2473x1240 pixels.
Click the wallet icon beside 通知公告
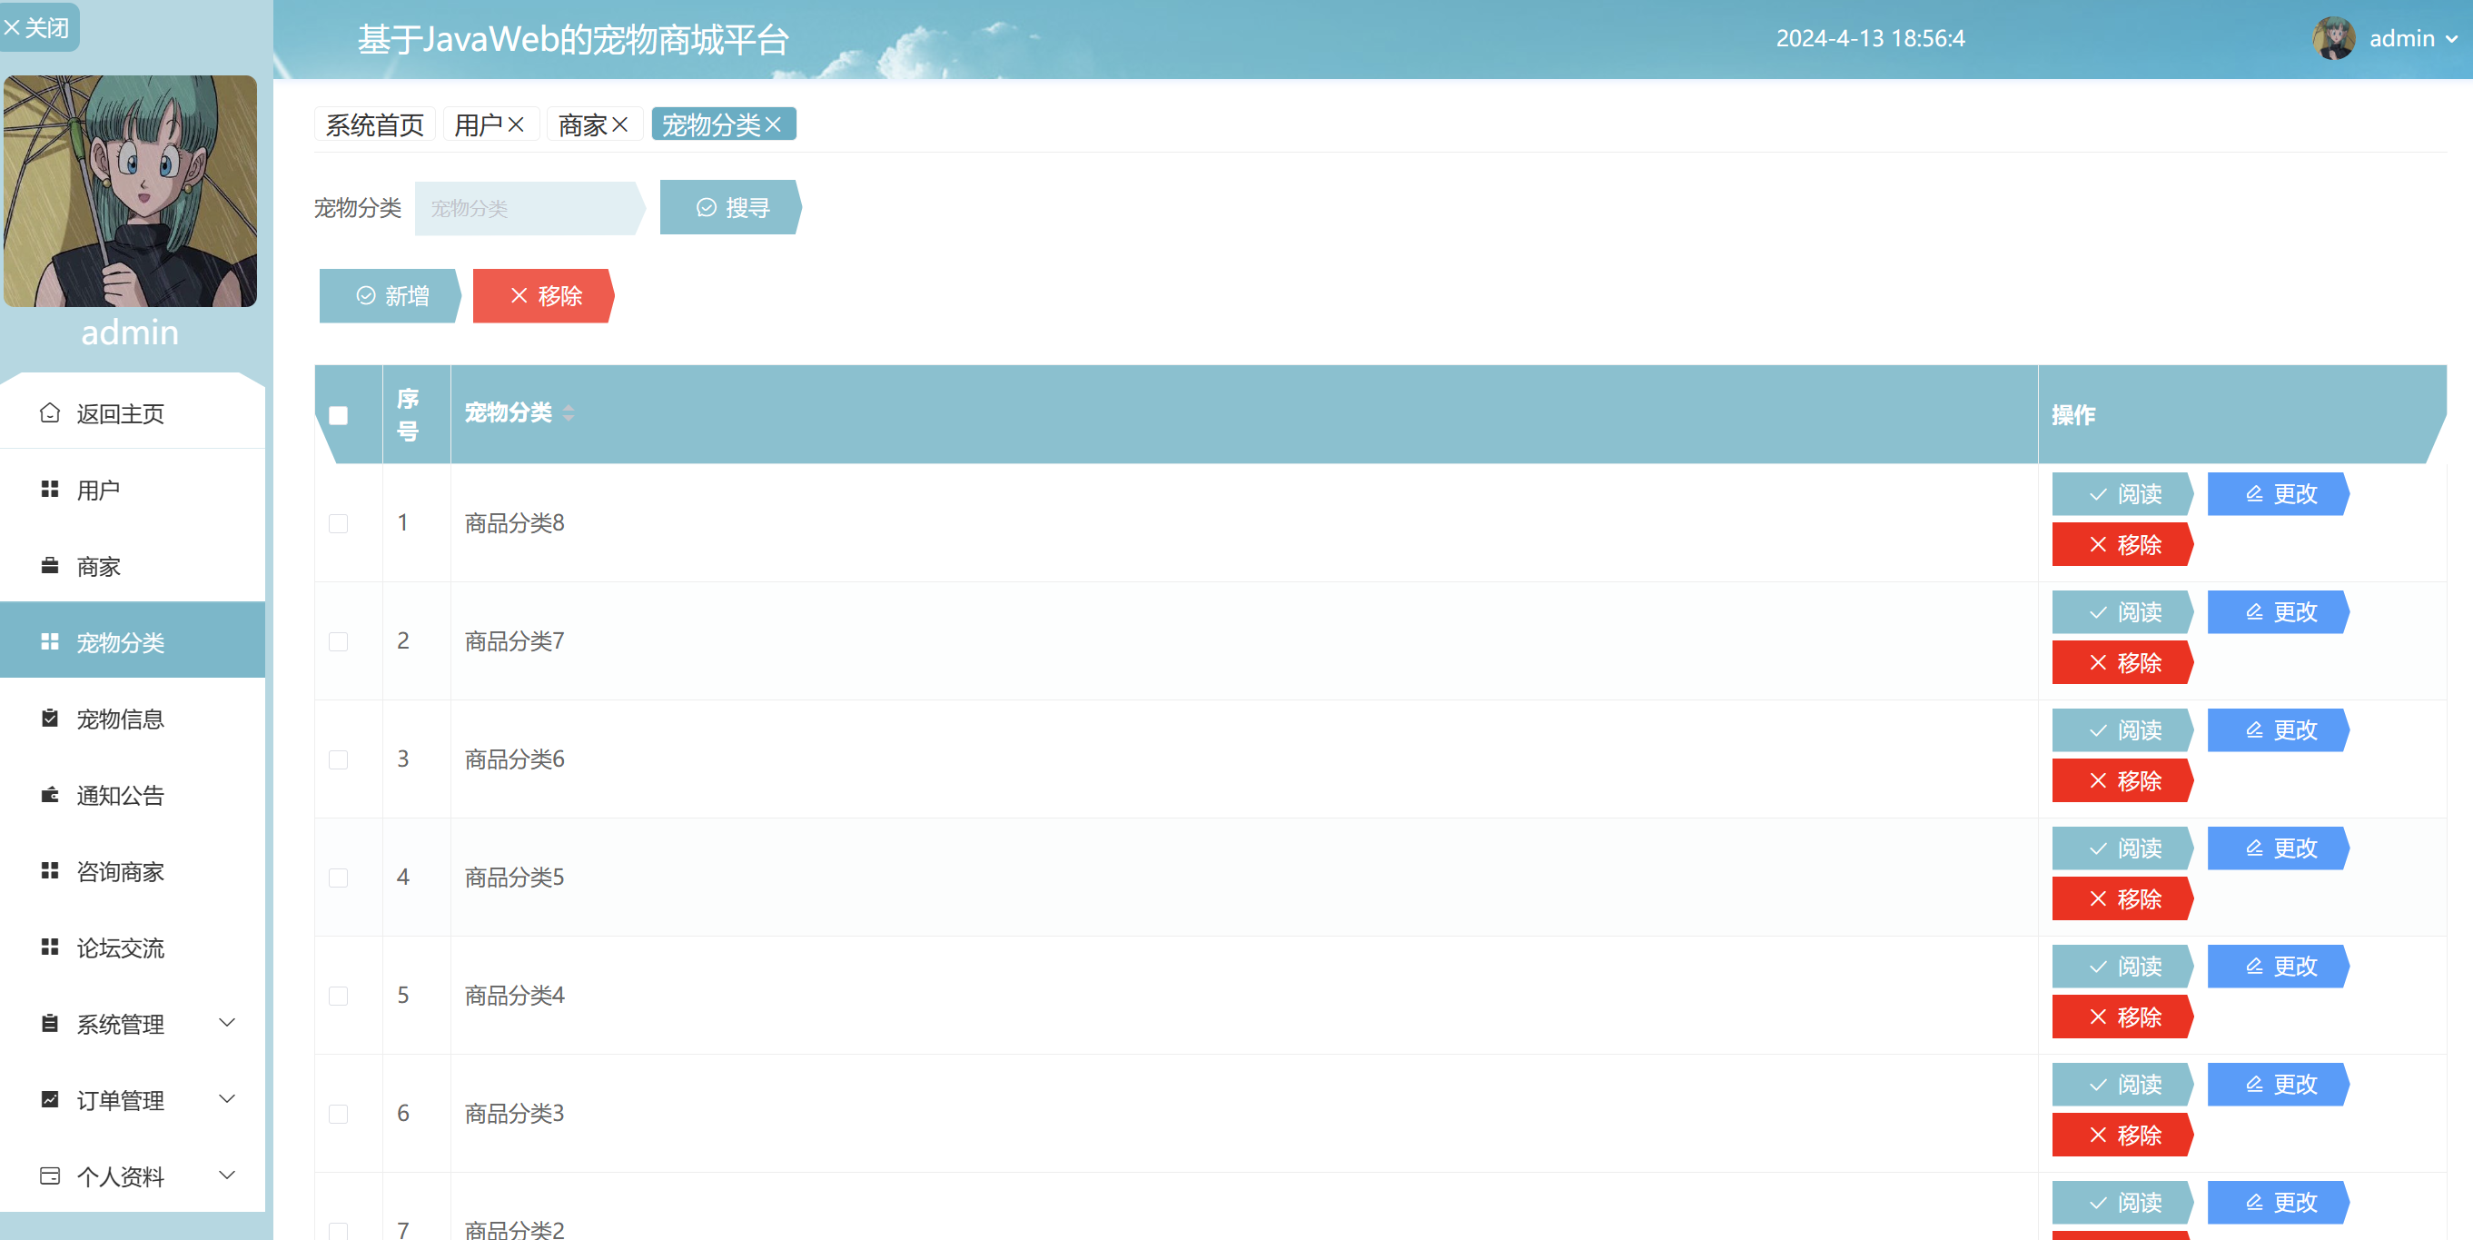(50, 794)
